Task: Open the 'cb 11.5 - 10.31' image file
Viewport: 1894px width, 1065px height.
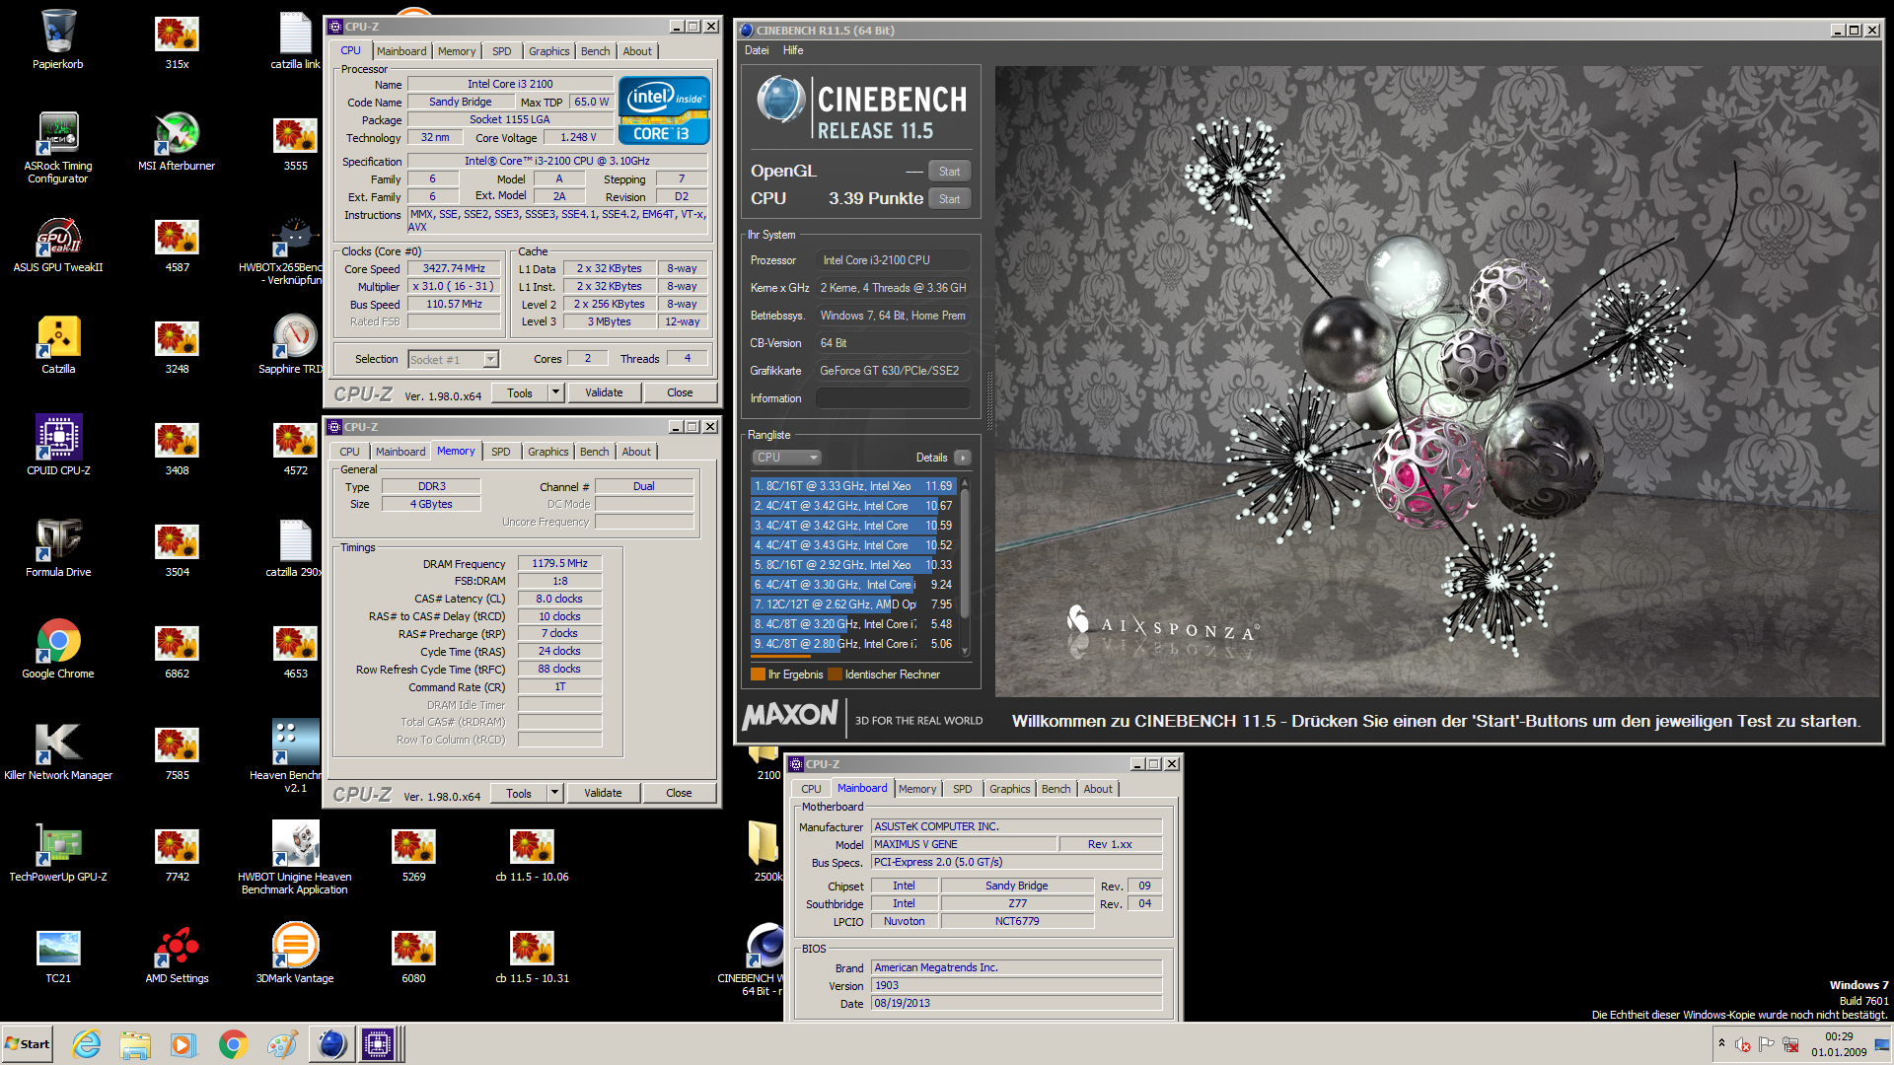Action: coord(532,955)
